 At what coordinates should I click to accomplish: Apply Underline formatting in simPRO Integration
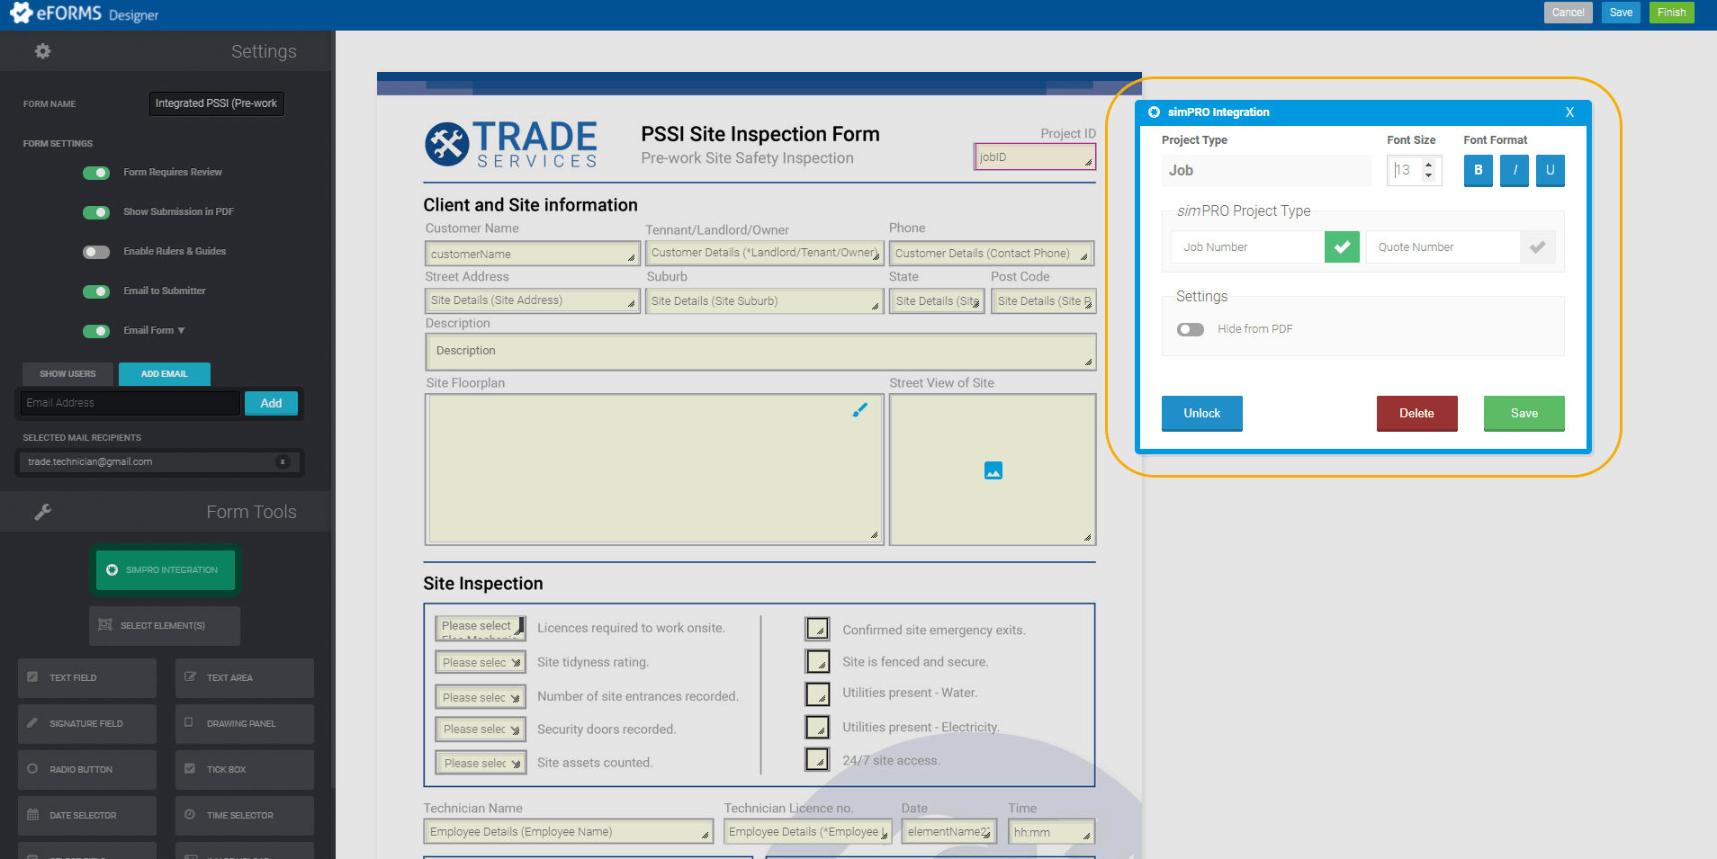pos(1550,171)
